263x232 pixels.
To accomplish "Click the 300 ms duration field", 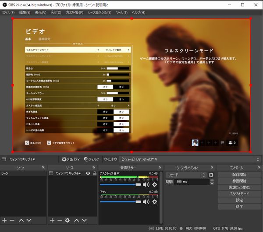I will pos(192,182).
